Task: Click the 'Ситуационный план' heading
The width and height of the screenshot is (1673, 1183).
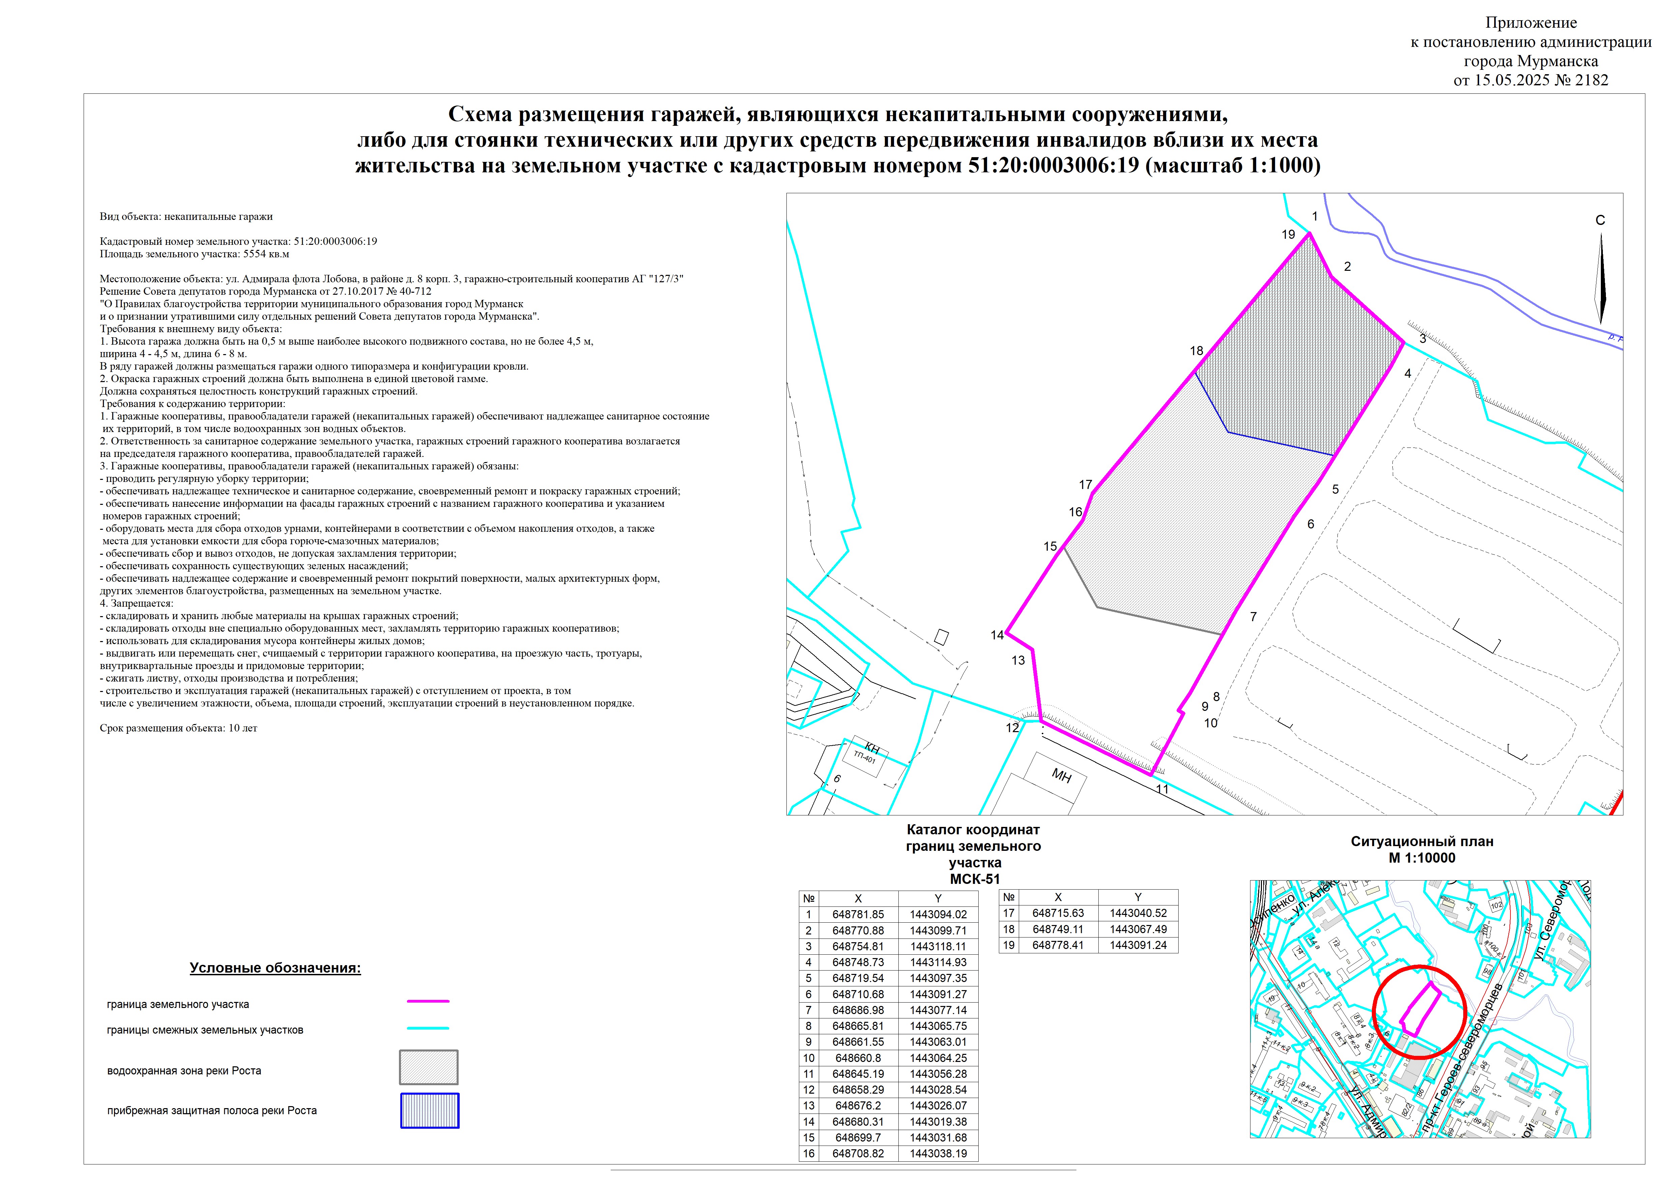Action: [1422, 841]
